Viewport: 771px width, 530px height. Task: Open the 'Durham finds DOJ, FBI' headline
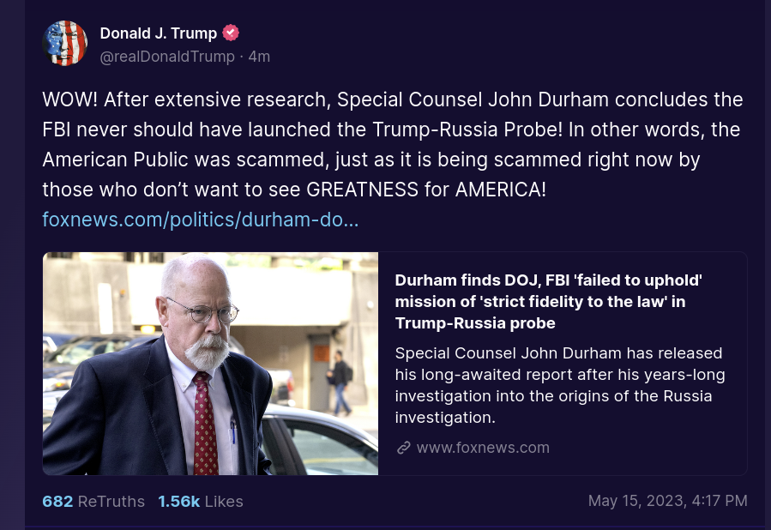click(x=548, y=301)
